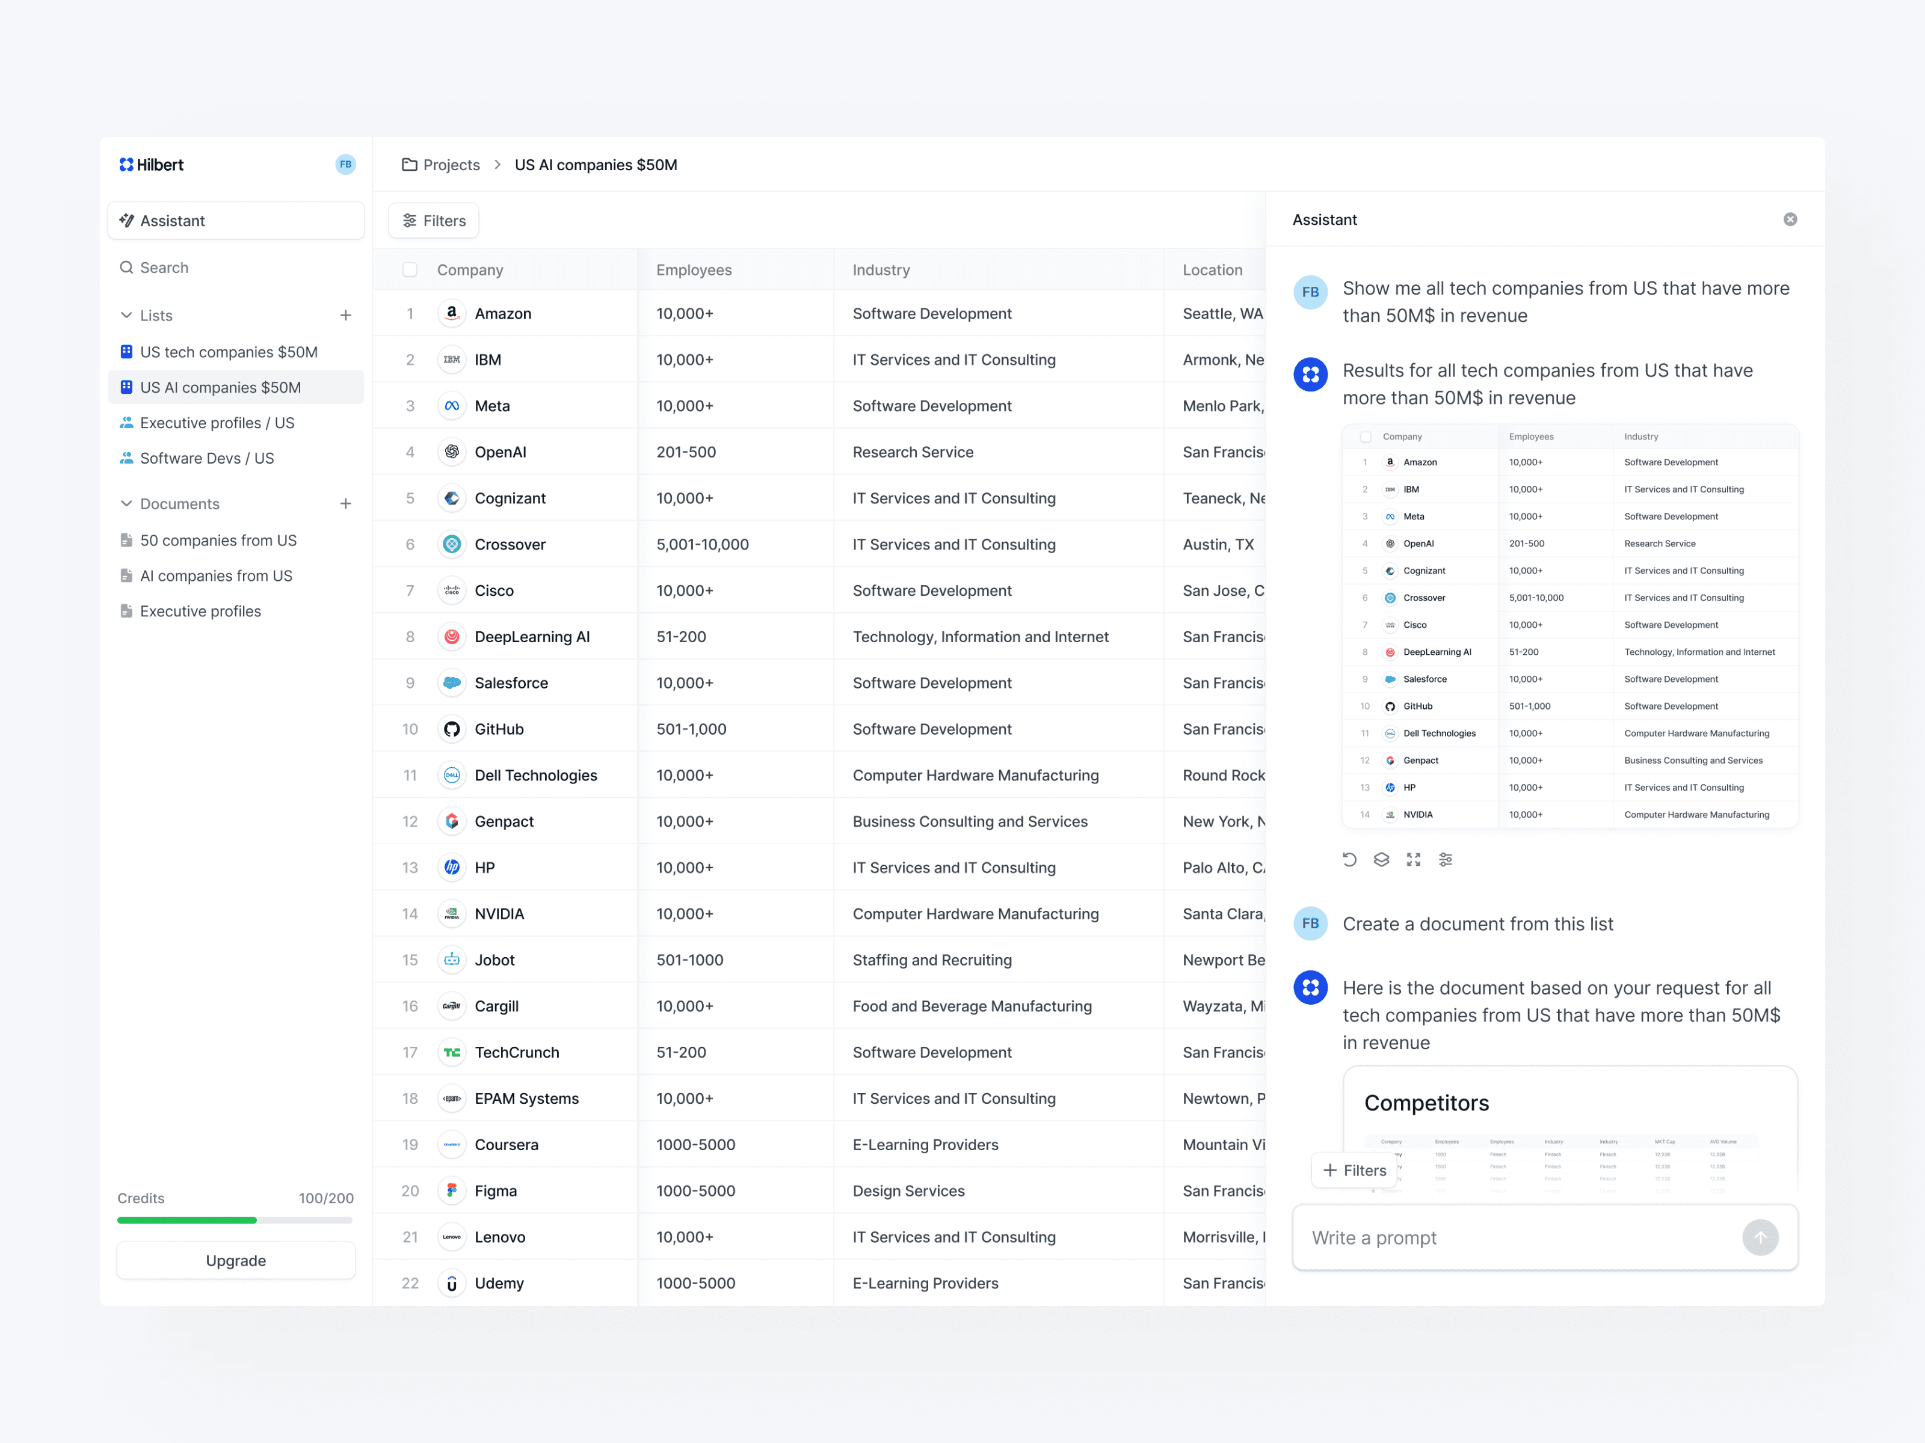The image size is (1925, 1443).
Task: Click the sliders settings icon below results
Action: [x=1446, y=859]
